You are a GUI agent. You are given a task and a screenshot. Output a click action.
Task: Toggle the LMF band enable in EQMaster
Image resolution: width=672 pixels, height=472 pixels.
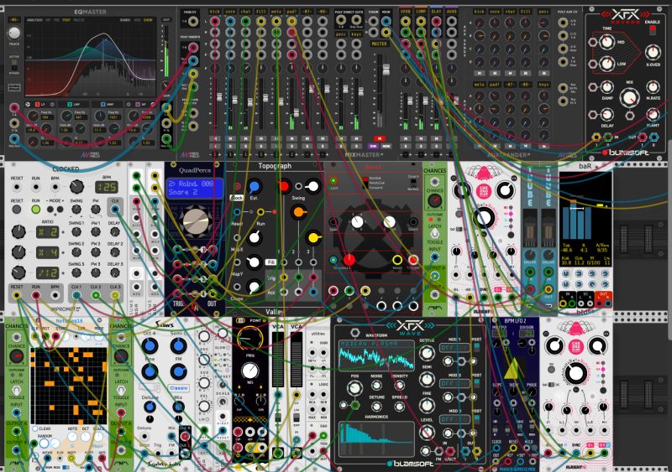[70, 105]
